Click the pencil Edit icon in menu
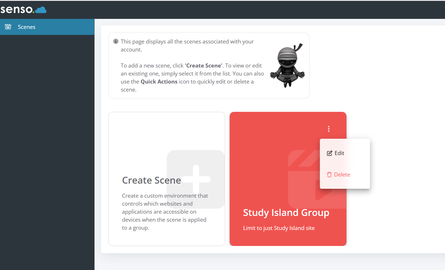The height and width of the screenshot is (270, 445). (x=330, y=153)
